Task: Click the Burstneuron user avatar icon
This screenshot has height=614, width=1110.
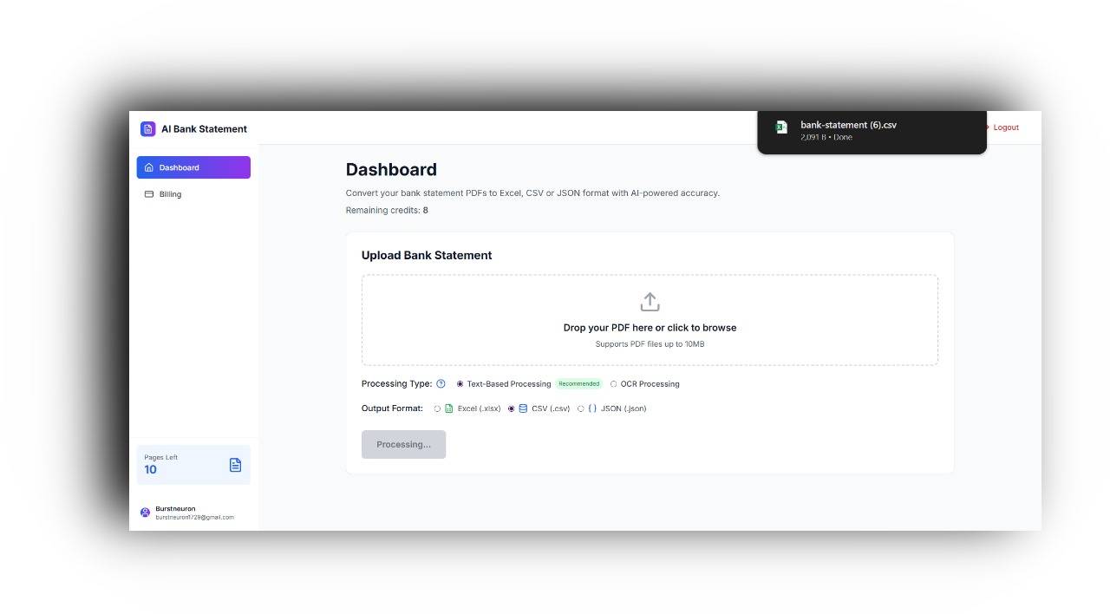Action: pyautogui.click(x=145, y=513)
